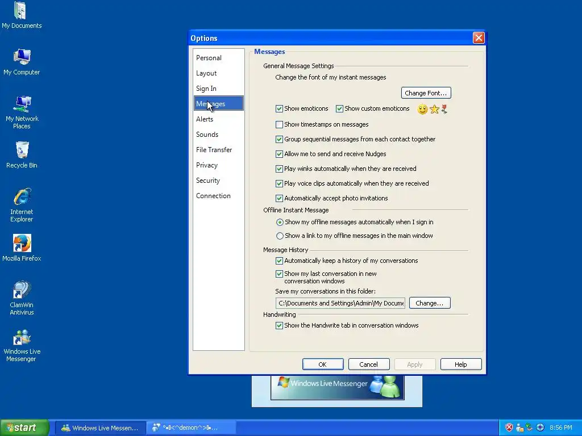Image resolution: width=582 pixels, height=436 pixels.
Task: Confirm the options with OK
Action: (323, 364)
